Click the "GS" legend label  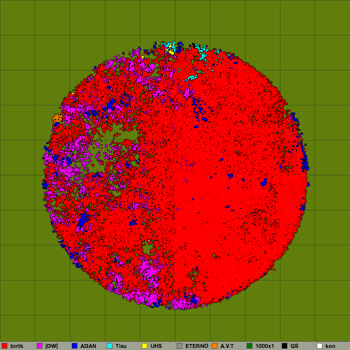(x=294, y=346)
